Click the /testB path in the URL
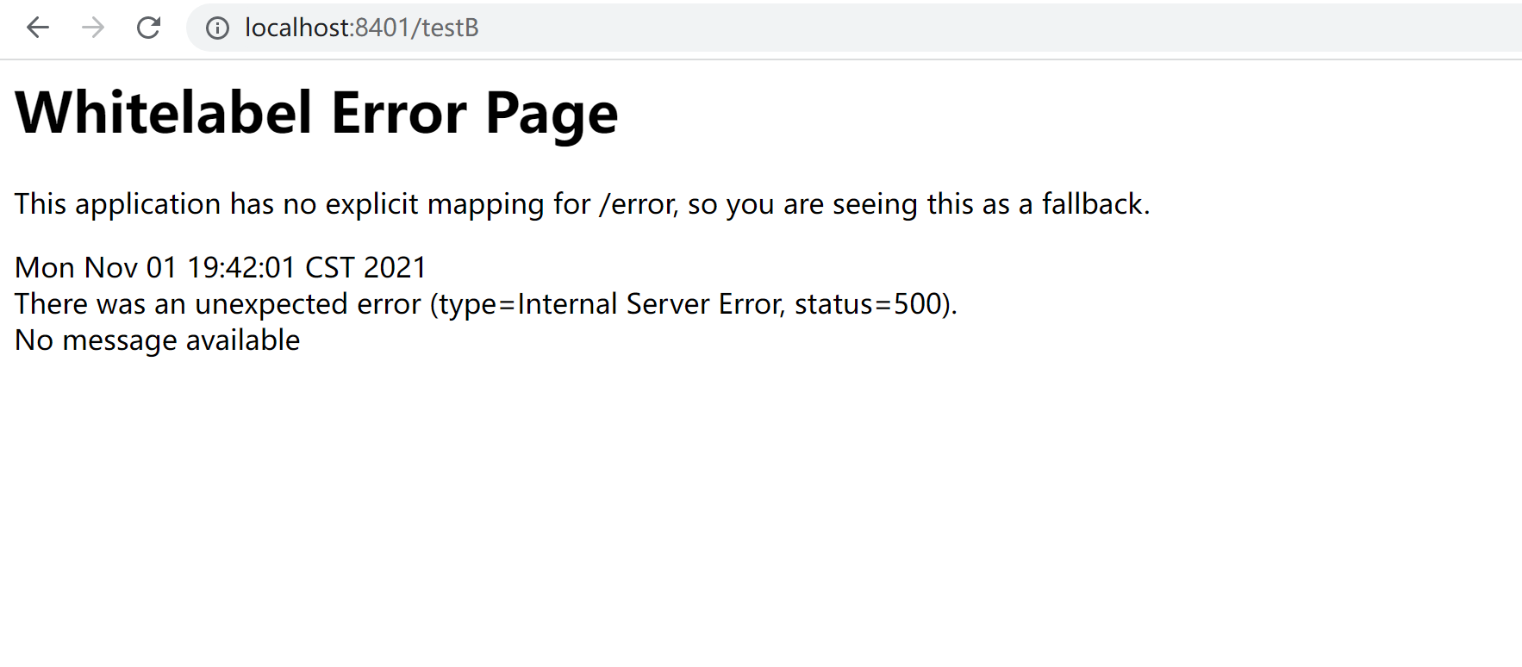This screenshot has width=1522, height=667. coord(445,28)
